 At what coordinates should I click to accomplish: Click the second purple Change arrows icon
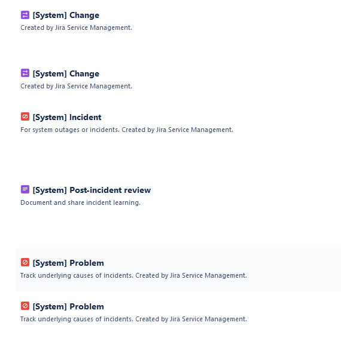tap(25, 73)
